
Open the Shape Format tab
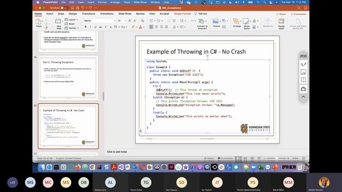click(182, 14)
